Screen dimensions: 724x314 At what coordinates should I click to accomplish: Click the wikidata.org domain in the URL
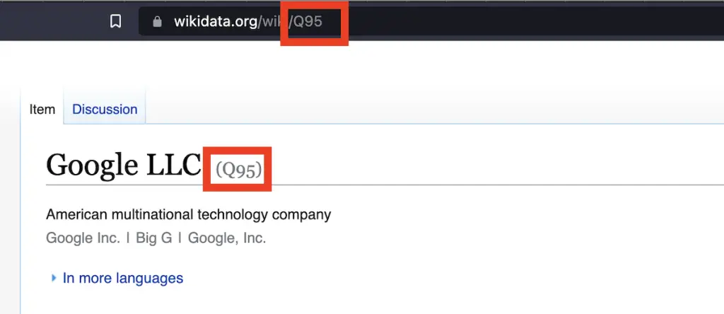point(216,22)
